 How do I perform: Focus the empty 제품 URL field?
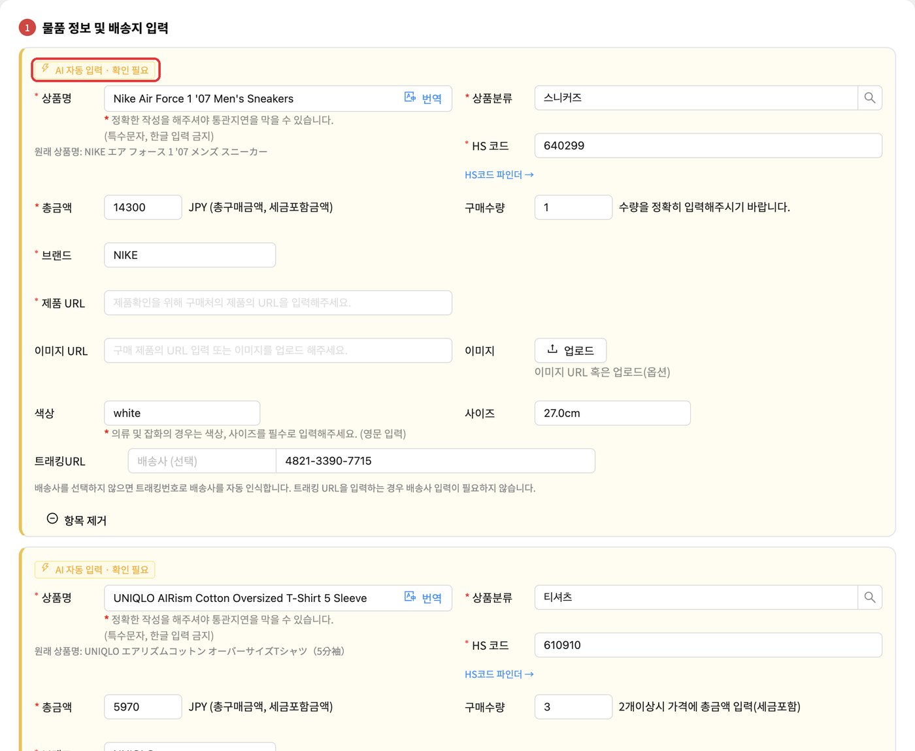(278, 303)
